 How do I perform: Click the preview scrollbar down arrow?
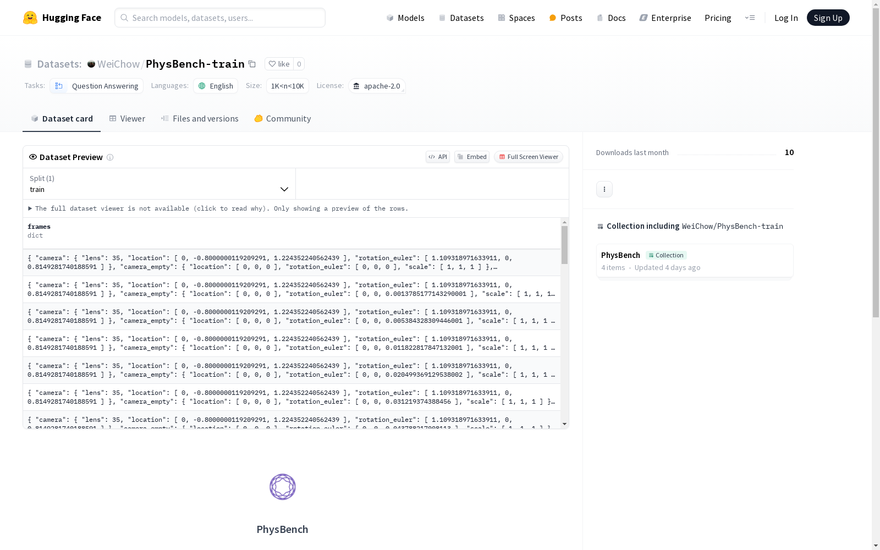click(564, 424)
